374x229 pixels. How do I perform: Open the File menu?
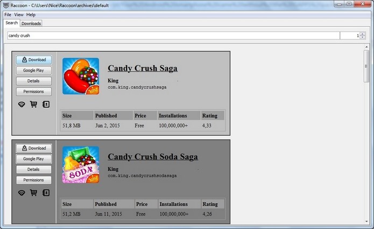click(8, 15)
